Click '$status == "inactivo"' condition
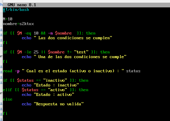 coord(42,81)
